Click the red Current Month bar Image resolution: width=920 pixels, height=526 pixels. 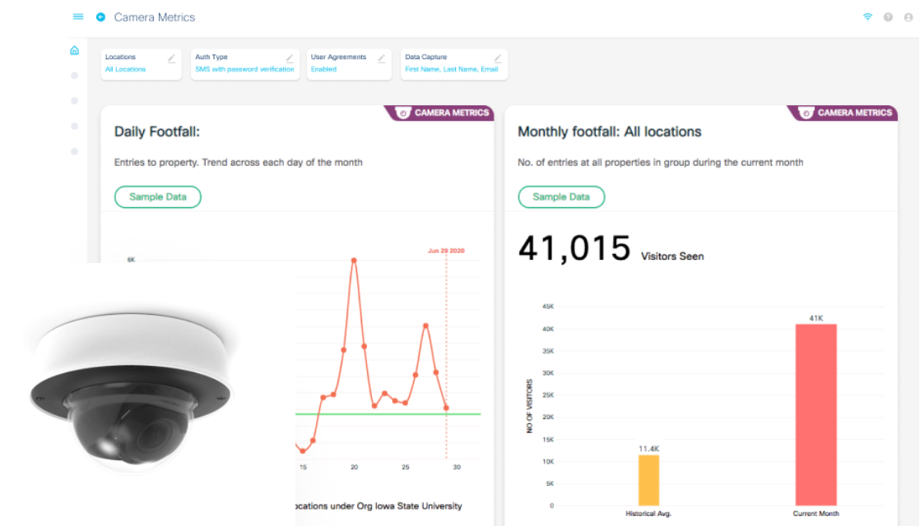point(815,414)
